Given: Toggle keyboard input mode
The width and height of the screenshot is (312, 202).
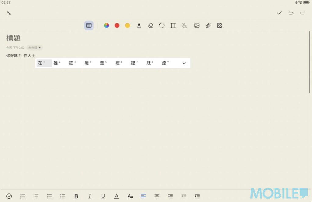Looking at the screenshot, I should point(89,26).
